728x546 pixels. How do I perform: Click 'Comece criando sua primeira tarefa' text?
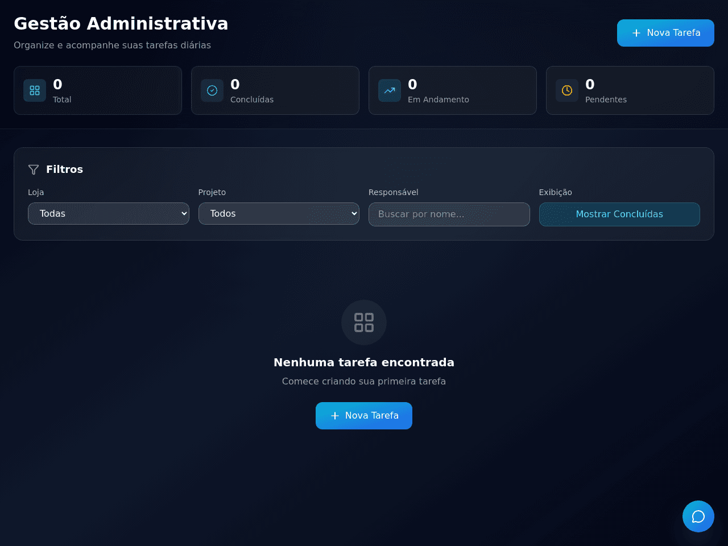[364, 381]
